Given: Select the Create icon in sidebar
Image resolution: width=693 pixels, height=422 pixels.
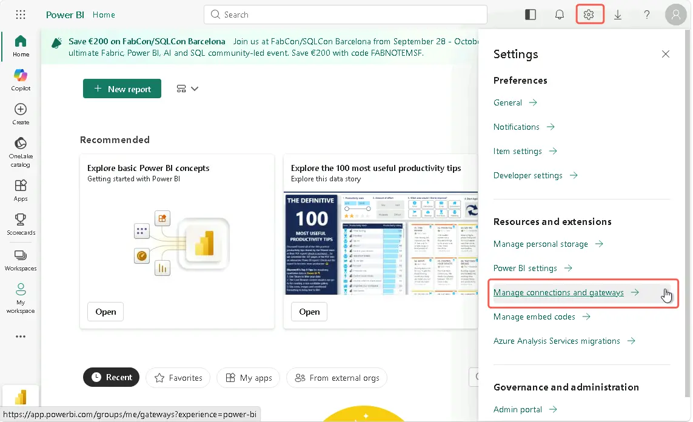Looking at the screenshot, I should coord(21,114).
